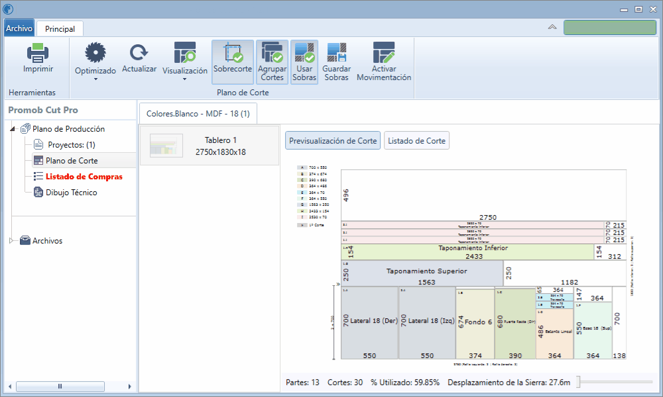Click Desplazamiento de la Sierra: 27.6m text
Viewport: 663px width, 397px height.
509,382
